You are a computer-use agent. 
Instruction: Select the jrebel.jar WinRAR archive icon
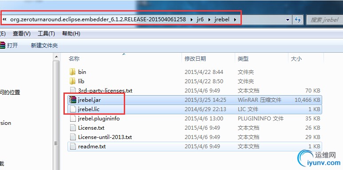[72, 100]
